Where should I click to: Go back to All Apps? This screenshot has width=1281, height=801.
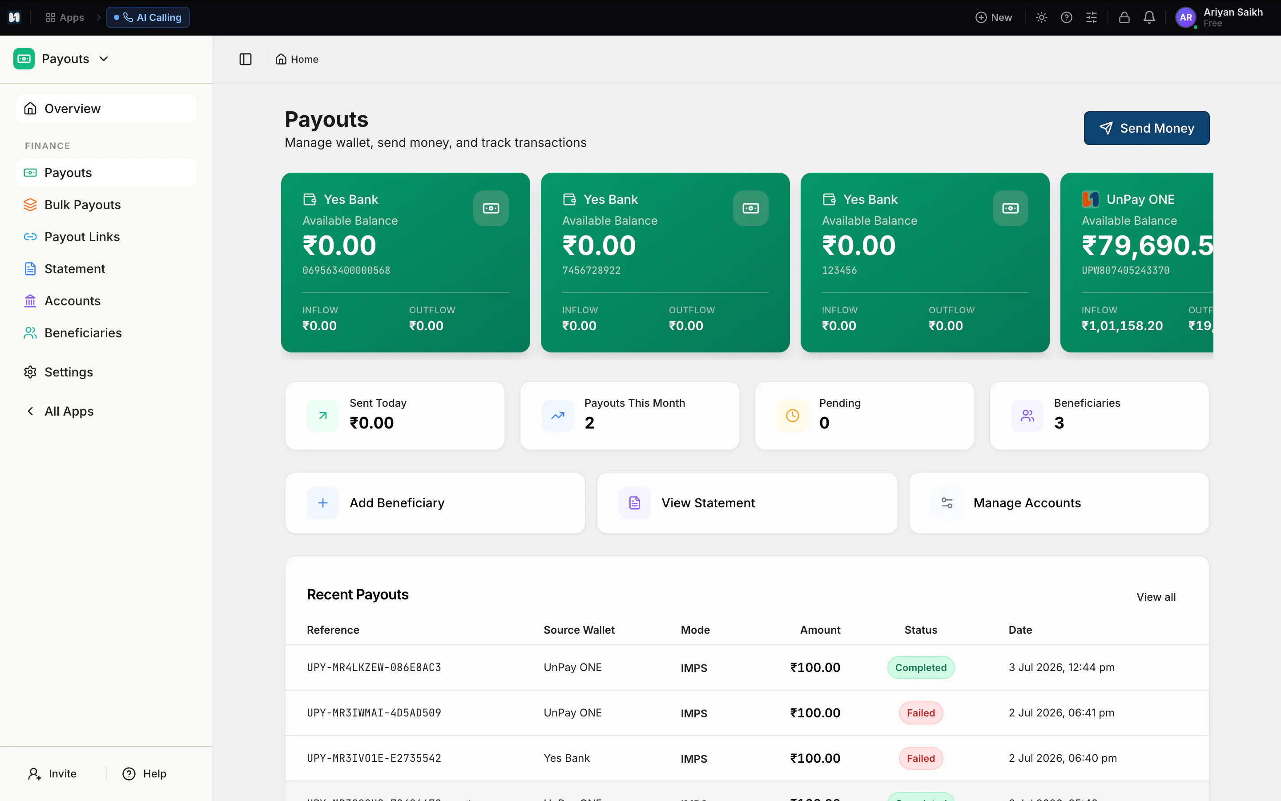[106, 411]
